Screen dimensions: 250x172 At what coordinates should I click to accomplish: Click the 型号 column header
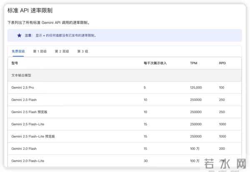(x=15, y=63)
